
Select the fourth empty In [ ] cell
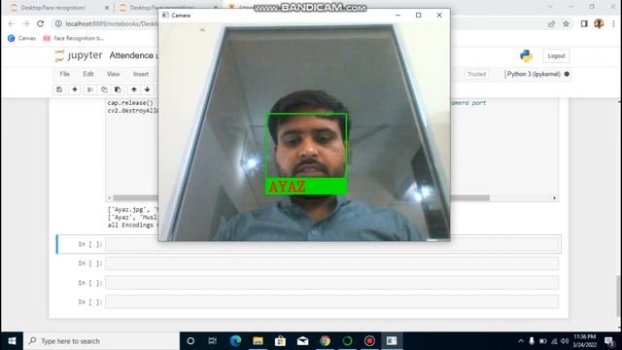pyautogui.click(x=331, y=301)
